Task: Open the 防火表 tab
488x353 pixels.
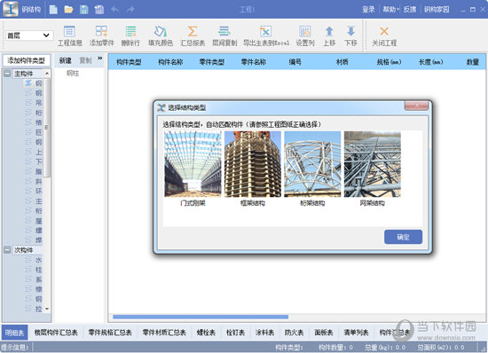Action: pos(294,333)
